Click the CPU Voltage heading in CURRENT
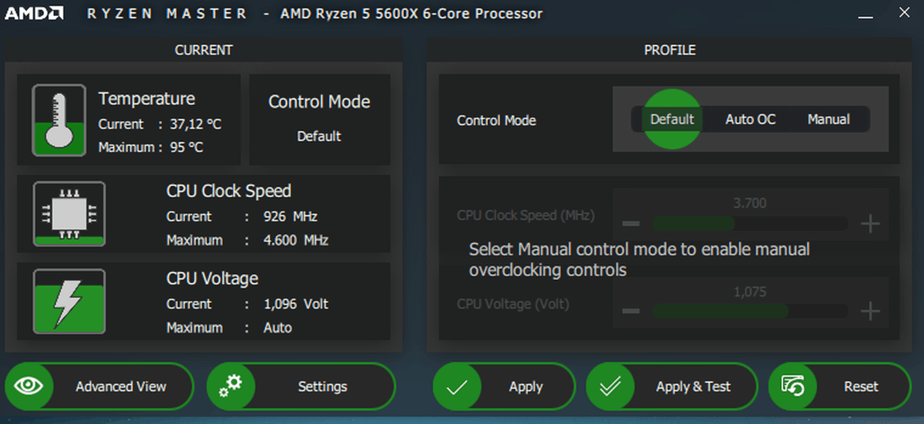924x424 pixels. [212, 278]
